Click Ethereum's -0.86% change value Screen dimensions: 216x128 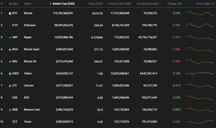[x=176, y=25]
